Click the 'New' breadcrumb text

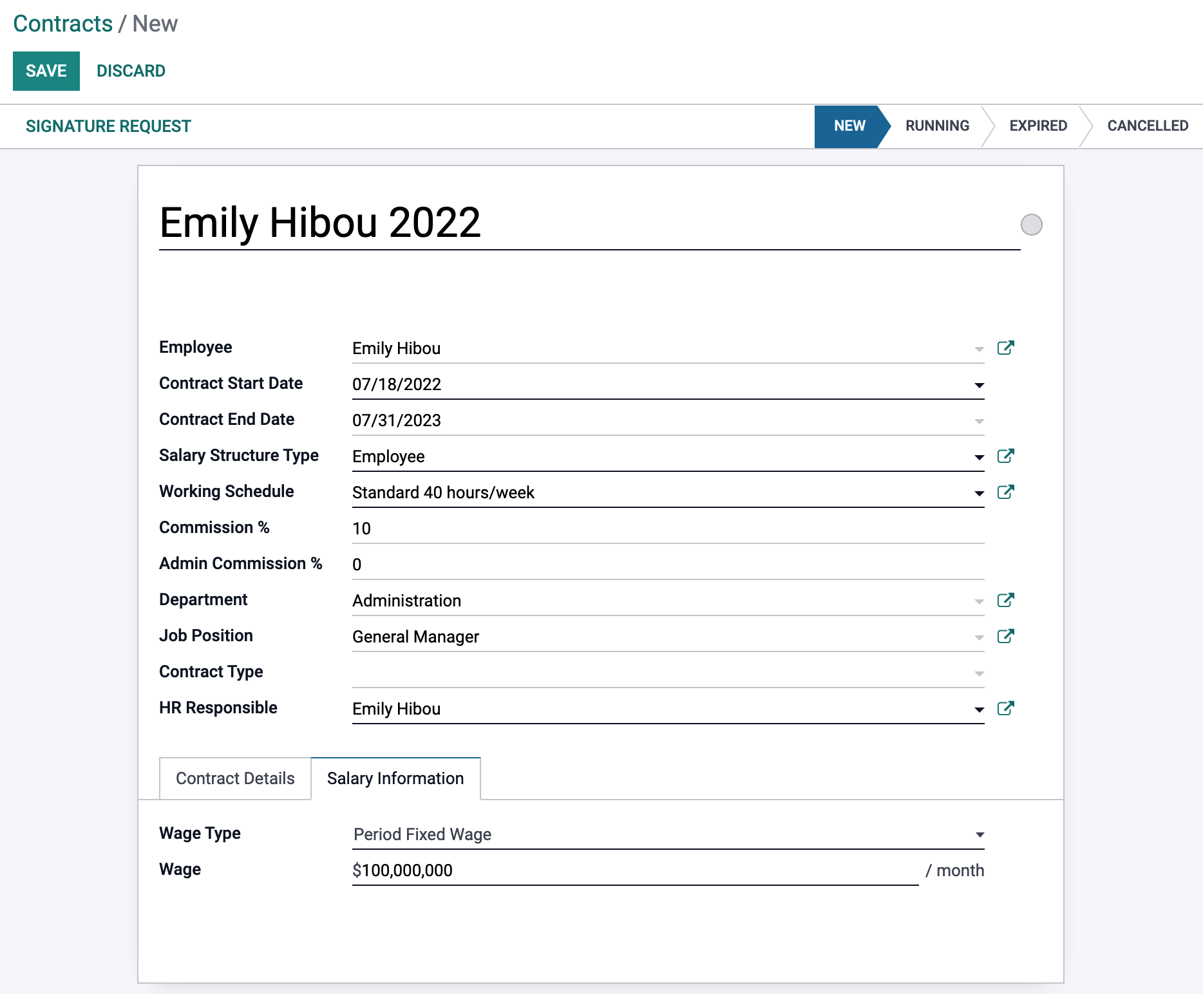click(x=155, y=24)
